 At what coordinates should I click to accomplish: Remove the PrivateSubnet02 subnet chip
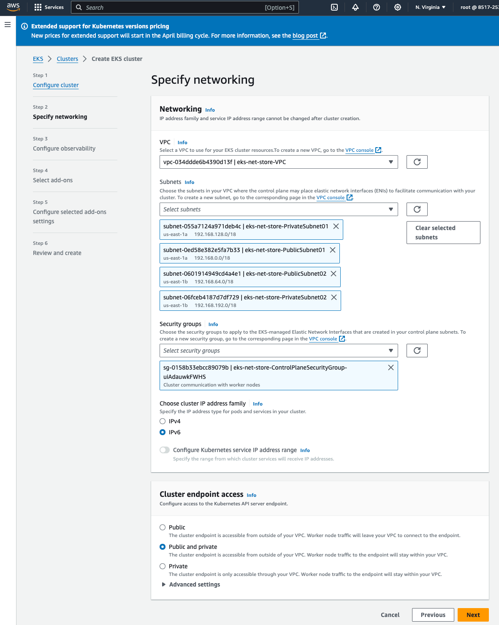[334, 297]
